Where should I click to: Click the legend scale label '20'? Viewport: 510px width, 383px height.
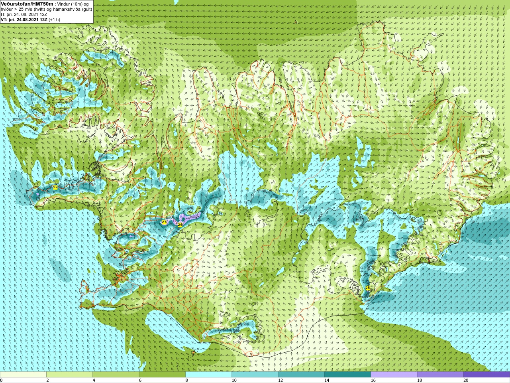466,380
